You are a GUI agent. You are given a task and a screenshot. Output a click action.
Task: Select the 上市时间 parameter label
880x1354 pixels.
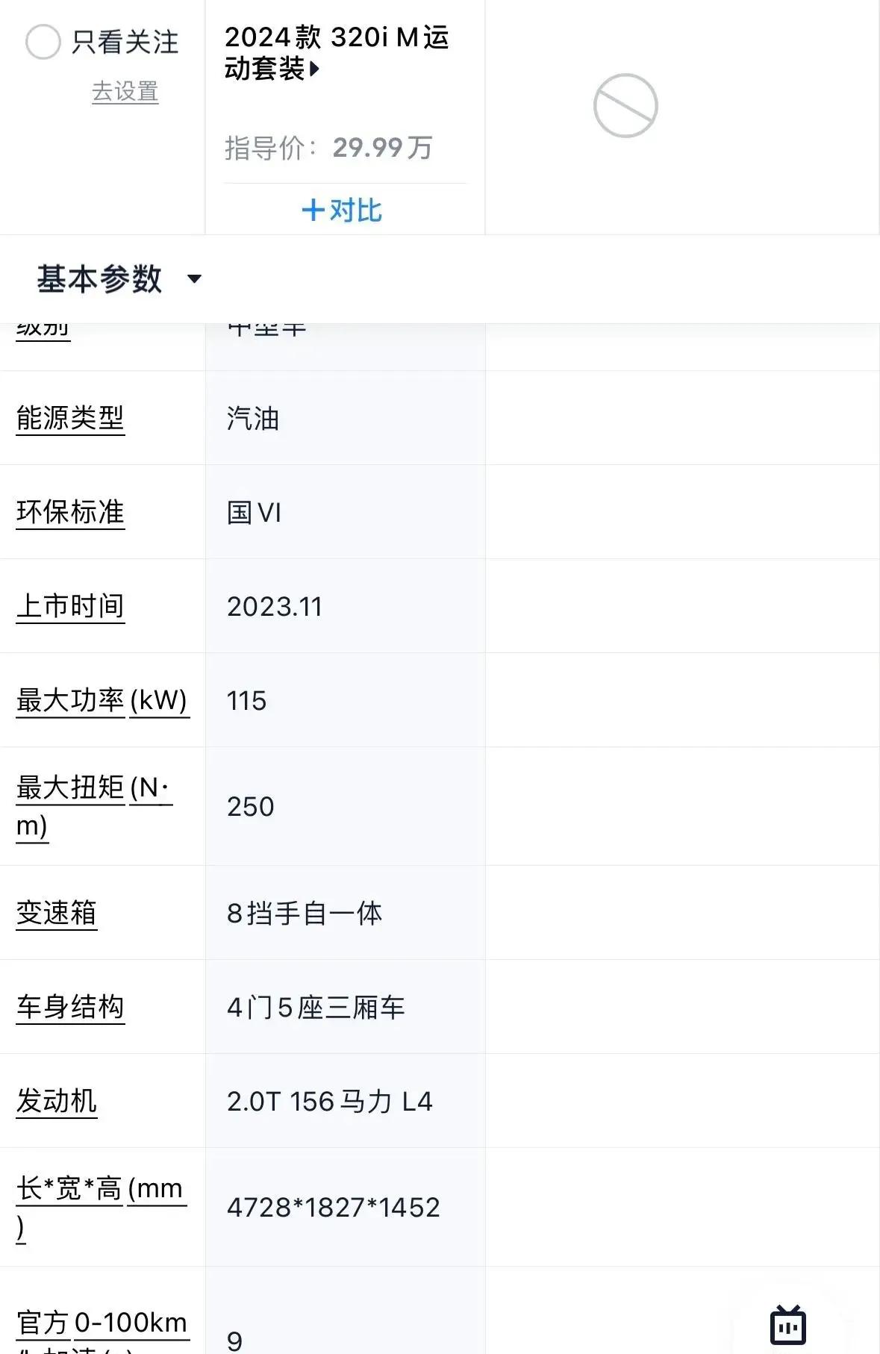(70, 606)
